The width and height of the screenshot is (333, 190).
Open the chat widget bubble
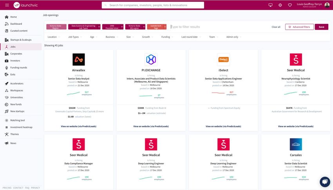click(x=325, y=182)
